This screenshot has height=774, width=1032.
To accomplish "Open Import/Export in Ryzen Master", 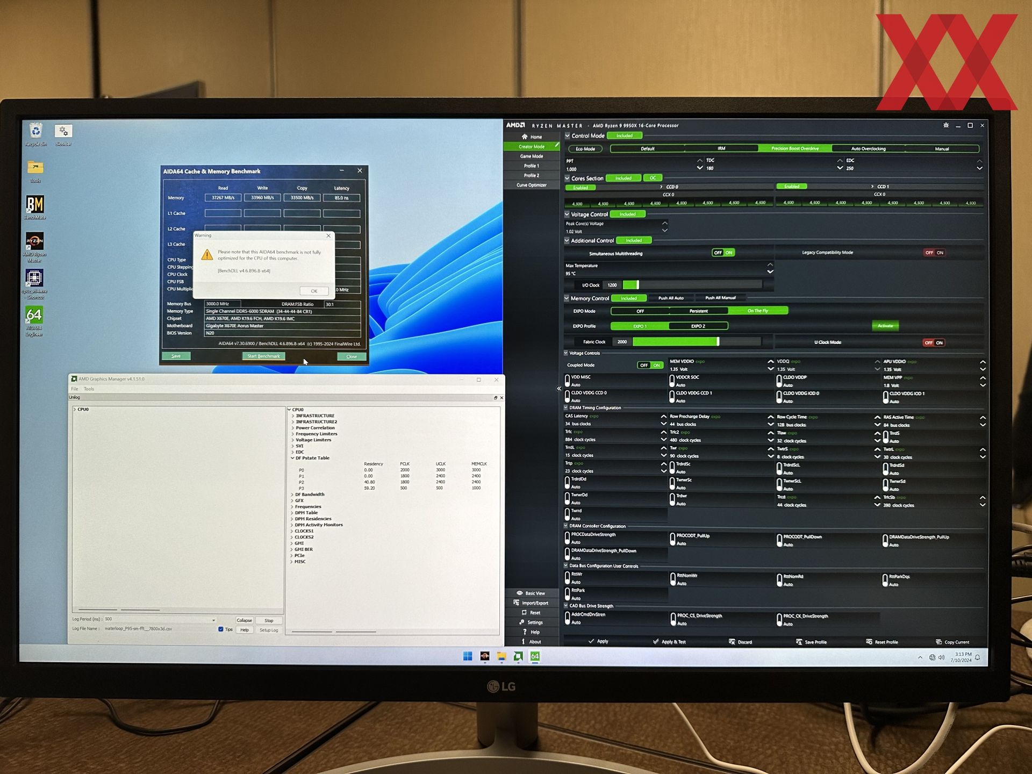I will point(531,603).
